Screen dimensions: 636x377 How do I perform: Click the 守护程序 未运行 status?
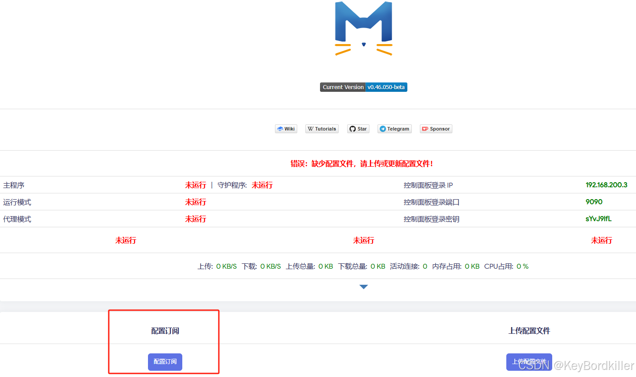(262, 185)
